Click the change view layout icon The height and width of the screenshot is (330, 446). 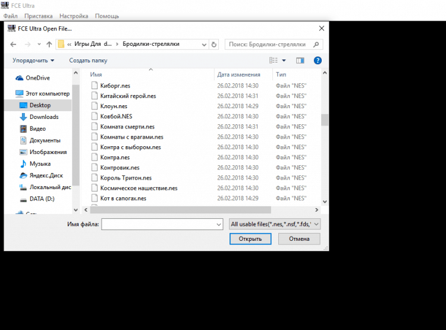tap(274, 60)
